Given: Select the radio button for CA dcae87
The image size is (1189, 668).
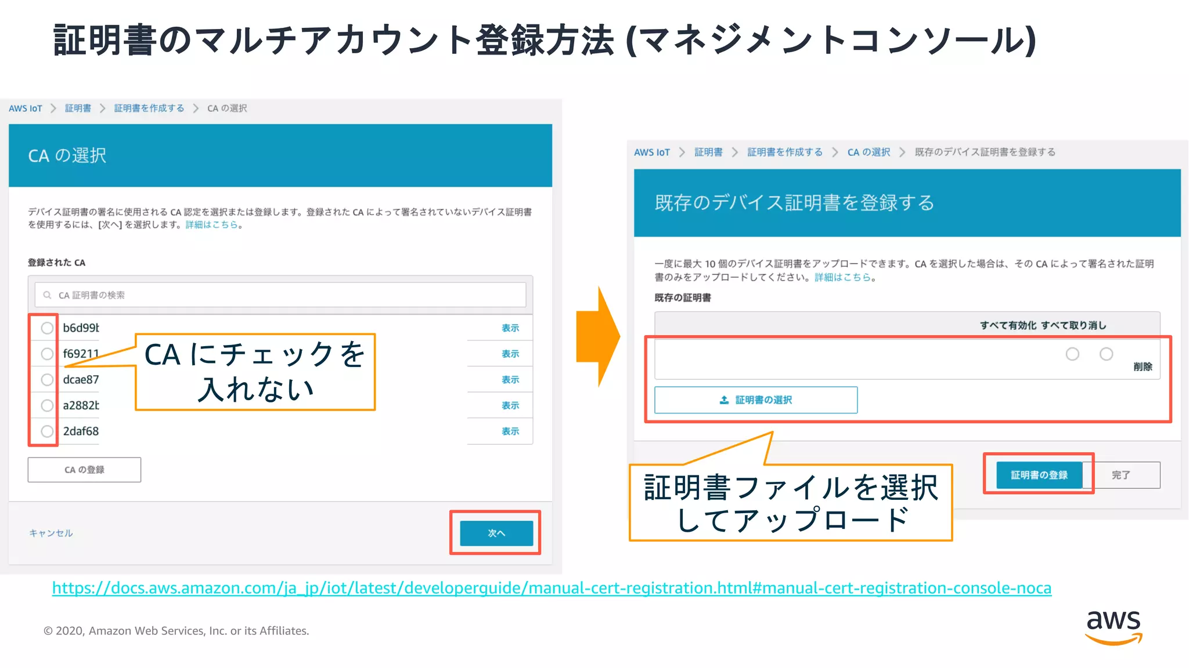Looking at the screenshot, I should [47, 380].
